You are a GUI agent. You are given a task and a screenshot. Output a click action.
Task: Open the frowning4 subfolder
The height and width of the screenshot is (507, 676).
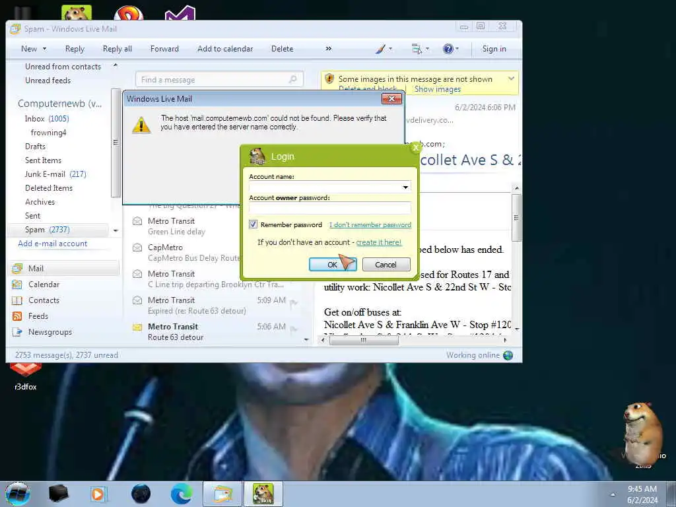pyautogui.click(x=48, y=132)
